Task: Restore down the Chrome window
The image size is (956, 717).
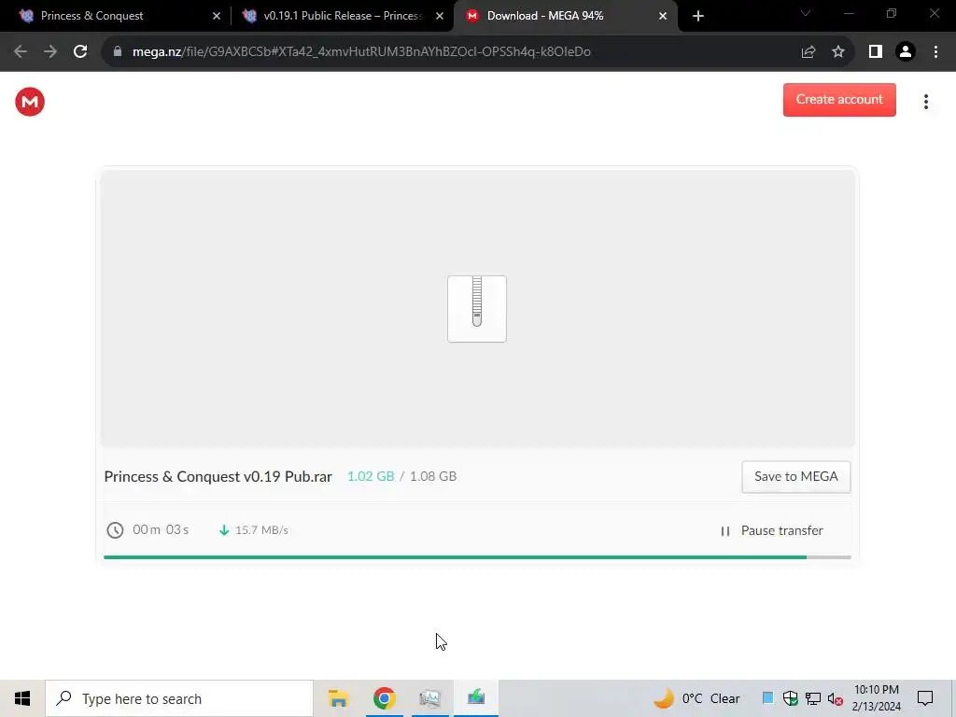Action: click(892, 13)
